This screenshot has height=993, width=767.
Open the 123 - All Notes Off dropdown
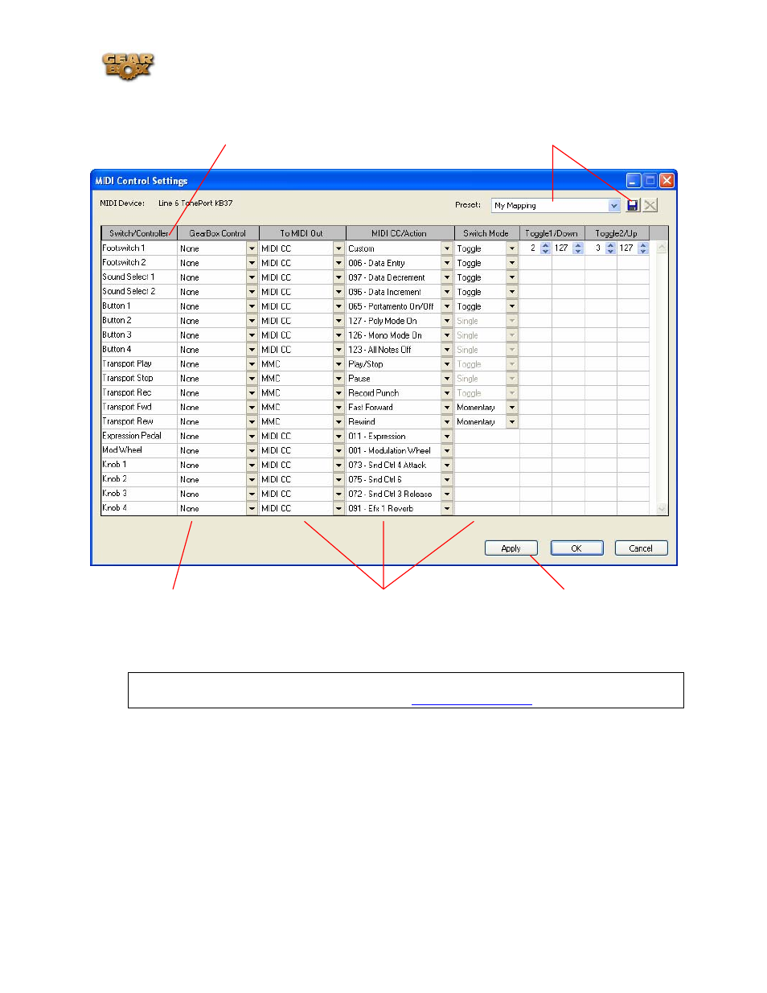(447, 350)
